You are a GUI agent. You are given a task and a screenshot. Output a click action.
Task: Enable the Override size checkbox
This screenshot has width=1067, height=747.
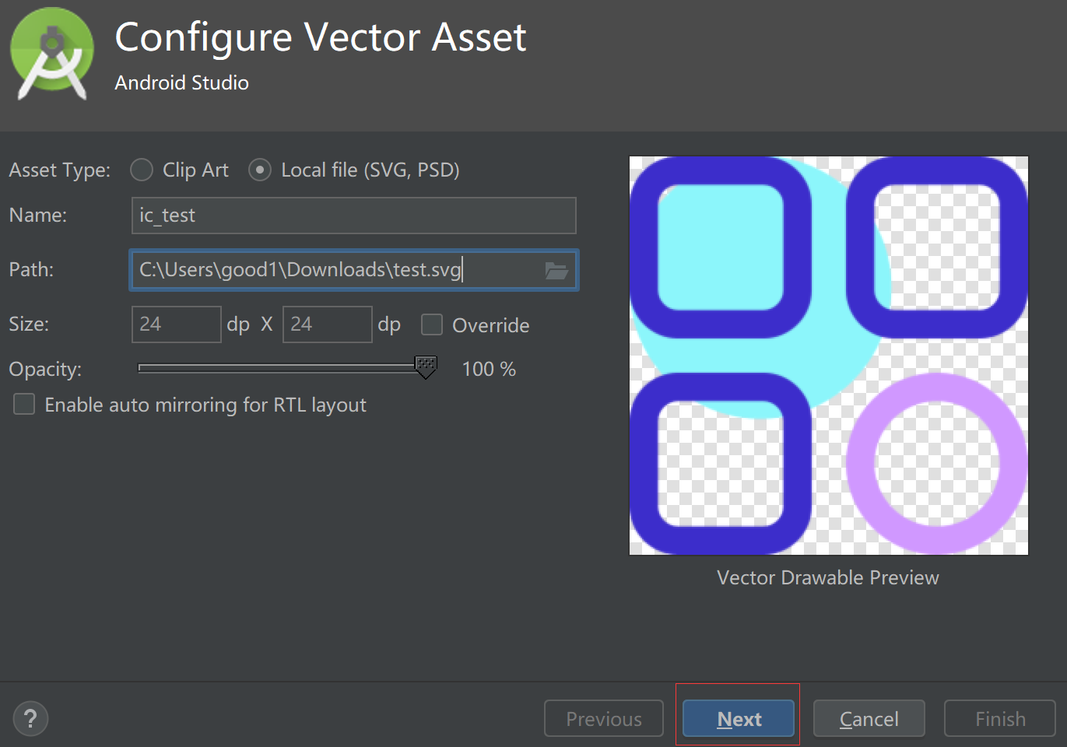(x=432, y=324)
